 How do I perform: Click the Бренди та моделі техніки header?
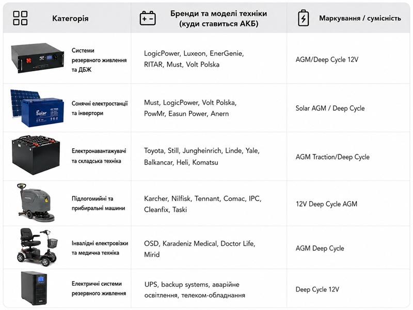(218, 19)
